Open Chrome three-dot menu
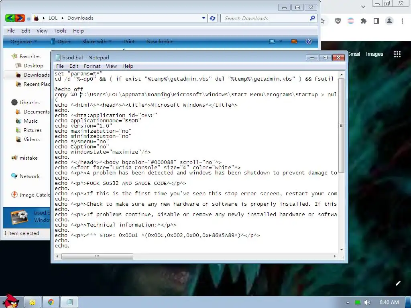 point(402,21)
